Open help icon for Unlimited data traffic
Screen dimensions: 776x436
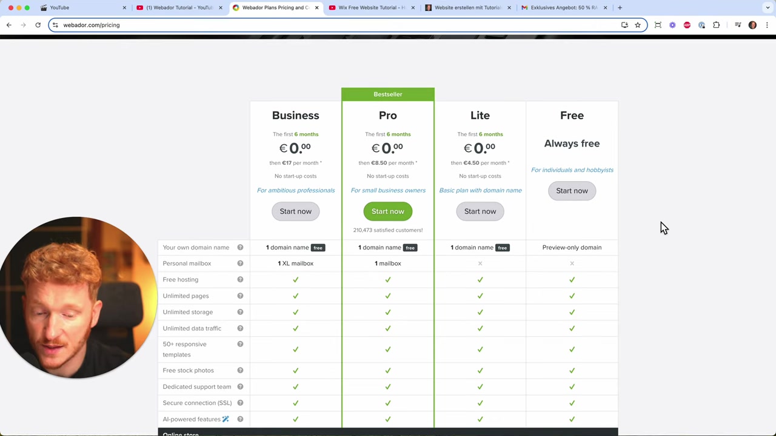click(240, 328)
